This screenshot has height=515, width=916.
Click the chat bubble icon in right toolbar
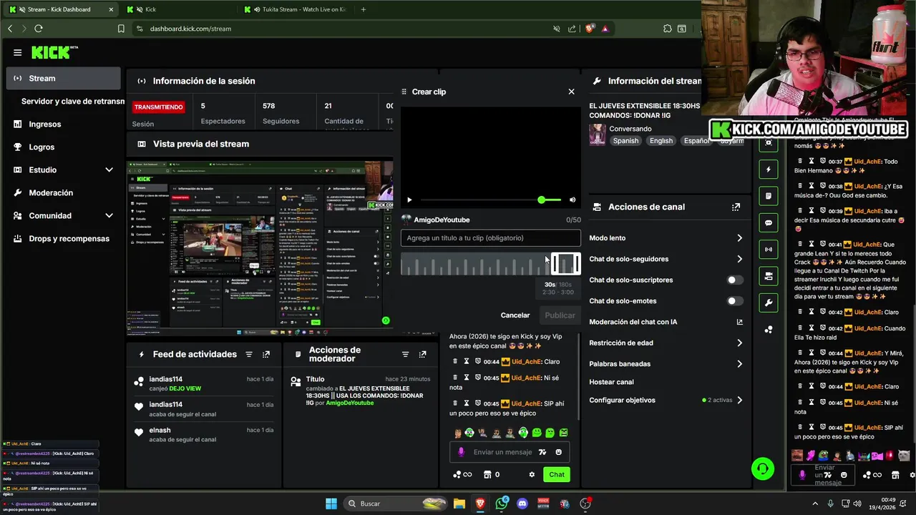pos(769,222)
